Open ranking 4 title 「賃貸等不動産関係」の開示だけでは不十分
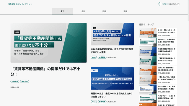Screen dimensions: 189x106 click(167, 59)
